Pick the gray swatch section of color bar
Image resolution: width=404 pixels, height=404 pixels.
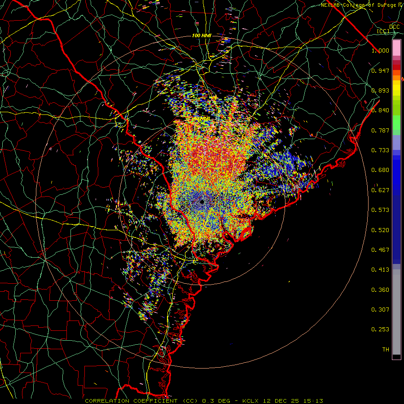(x=396, y=312)
